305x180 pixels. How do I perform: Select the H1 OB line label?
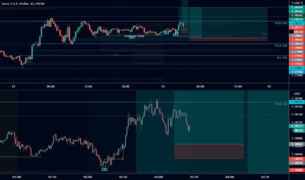(x=282, y=58)
